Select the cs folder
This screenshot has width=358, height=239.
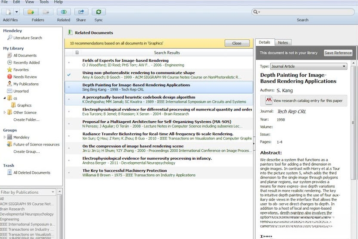[15, 98]
